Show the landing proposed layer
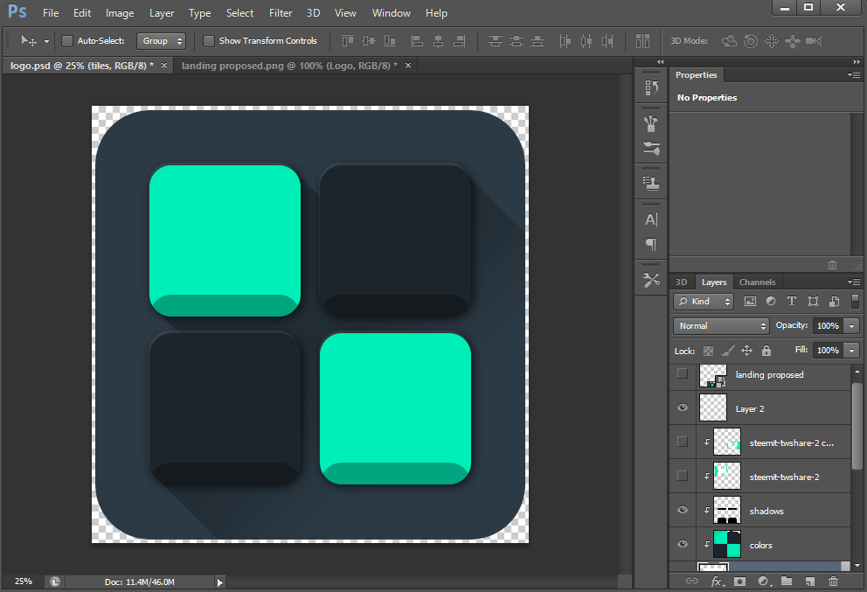This screenshot has height=592, width=867. [683, 374]
